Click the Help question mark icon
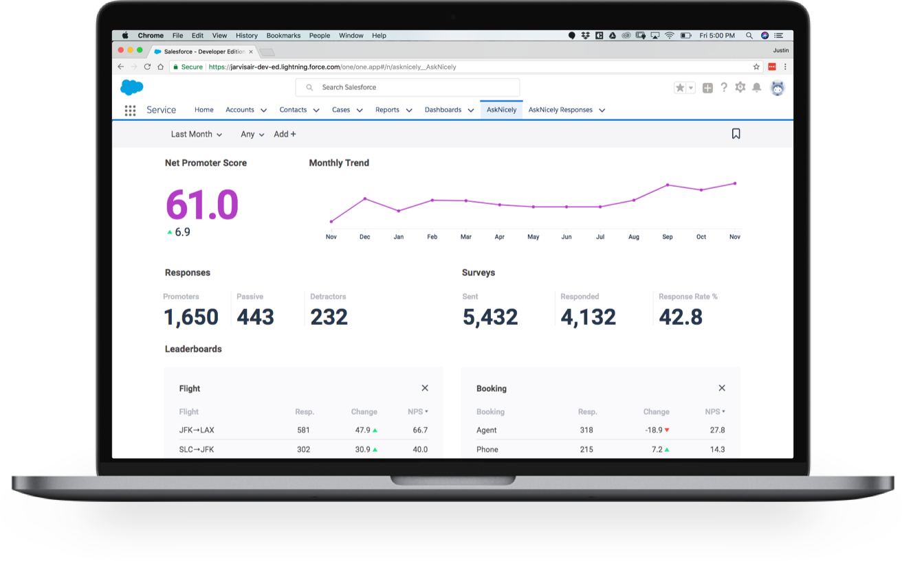This screenshot has width=902, height=561. 724,87
